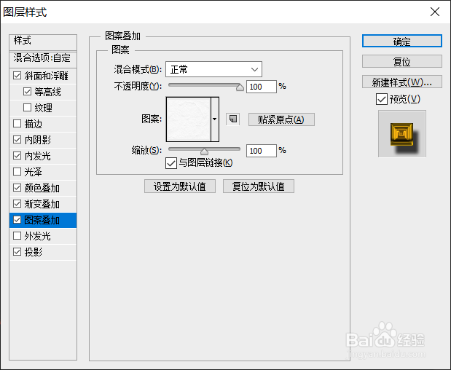Enable the 纹理 checkbox
Viewport: 451px width, 370px height.
(28, 108)
